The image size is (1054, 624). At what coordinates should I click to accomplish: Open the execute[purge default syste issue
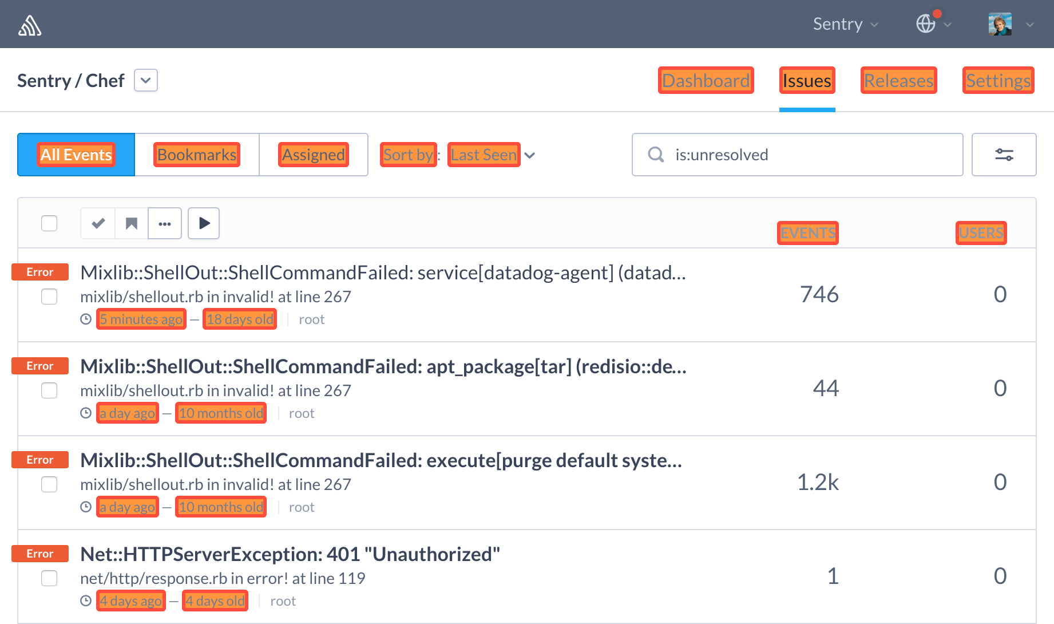(381, 460)
